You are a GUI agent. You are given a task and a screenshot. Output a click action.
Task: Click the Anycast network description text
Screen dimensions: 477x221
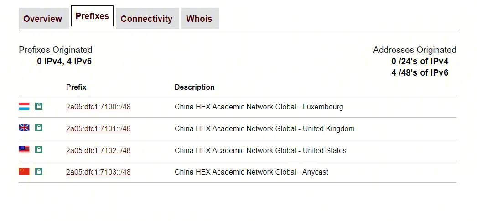coord(251,172)
